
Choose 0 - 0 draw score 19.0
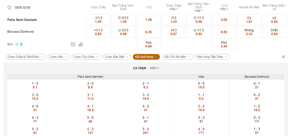(x=201, y=85)
